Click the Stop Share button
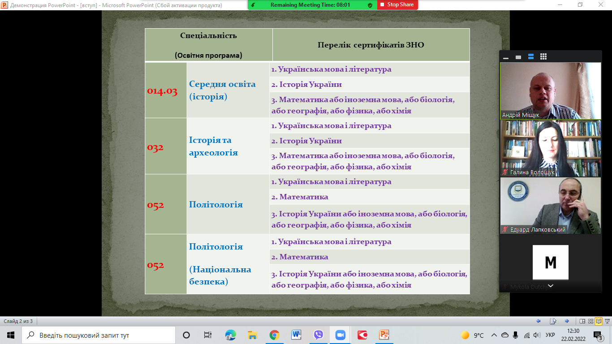Screen dimensions: 612x344 397,5
